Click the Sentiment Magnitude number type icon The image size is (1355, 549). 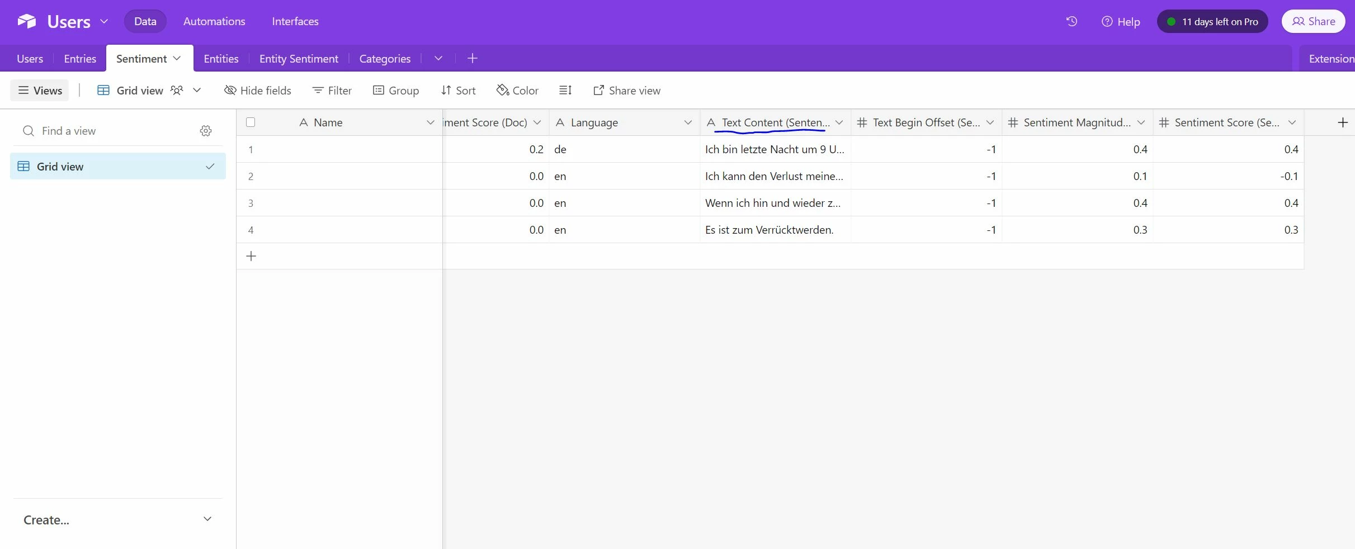click(x=1013, y=122)
